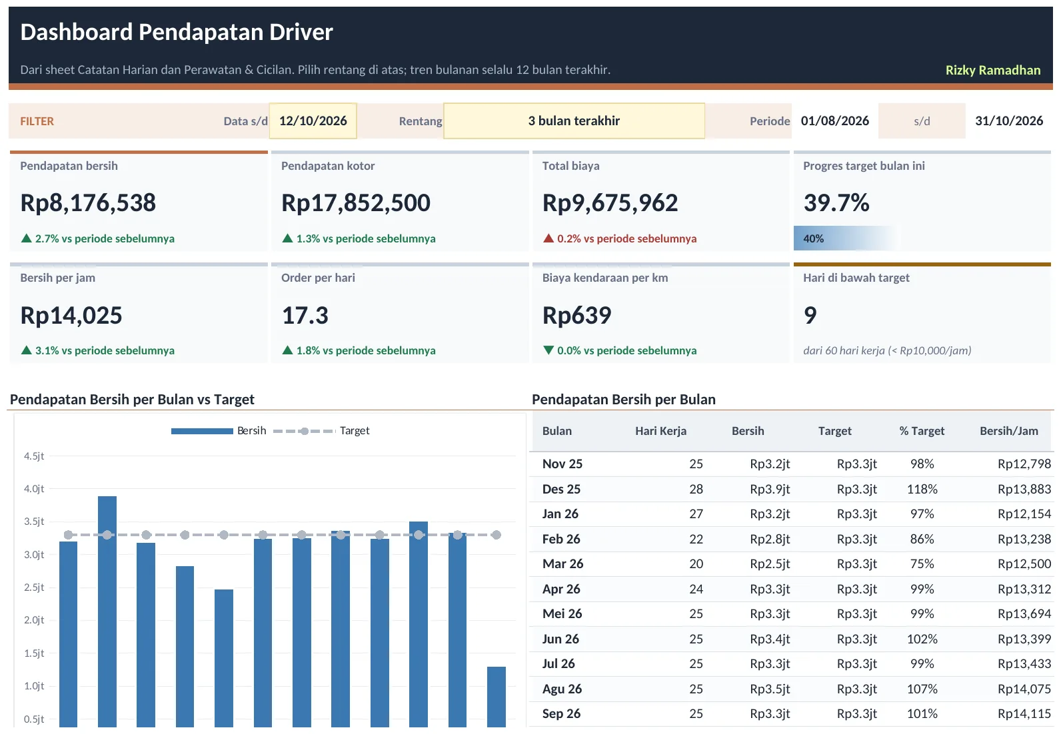This screenshot has height=734, width=1061.
Task: Select the Total biaya value Rp9,675,962
Action: tap(610, 202)
